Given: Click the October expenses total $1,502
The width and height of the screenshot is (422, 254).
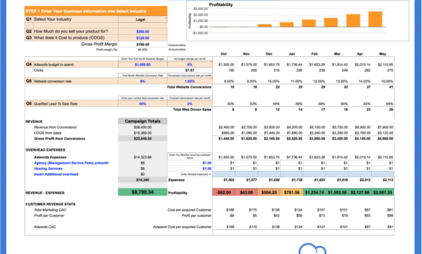Looking at the screenshot, I should tap(229, 180).
